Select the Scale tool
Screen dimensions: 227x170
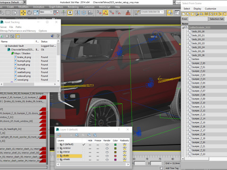(36, 13)
